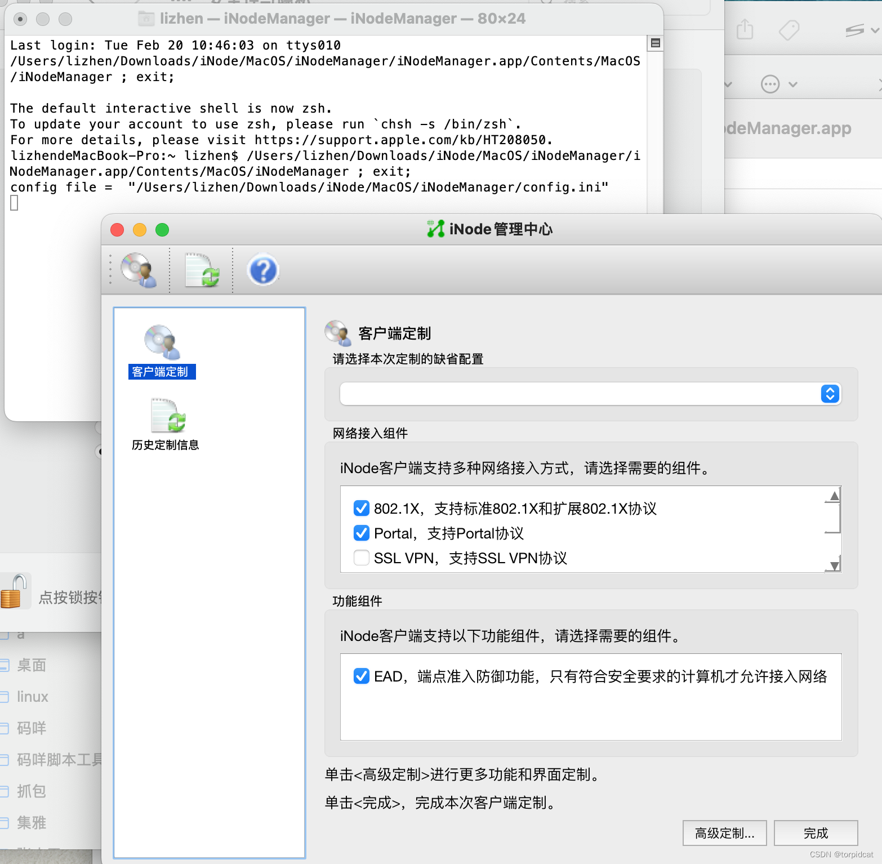Click the Terminal cursor prompt
This screenshot has height=864, width=882.
click(x=14, y=203)
